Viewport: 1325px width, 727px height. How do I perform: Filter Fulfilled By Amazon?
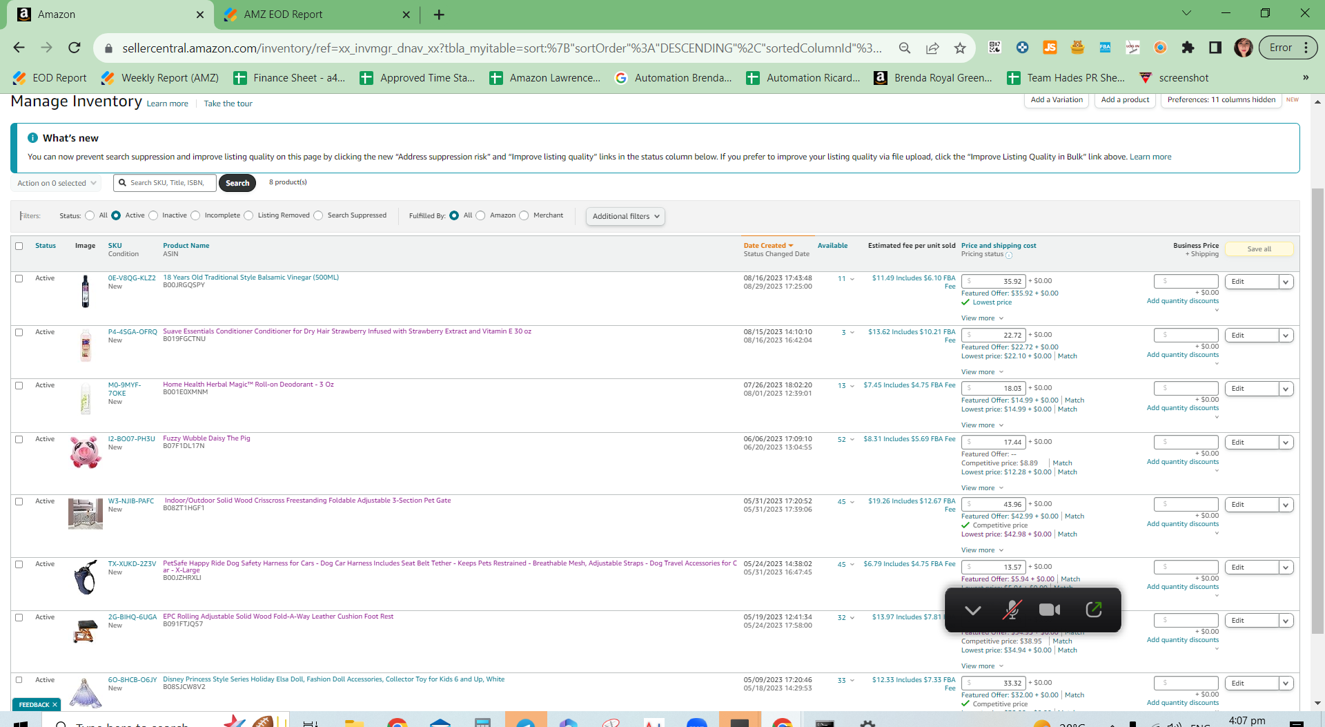(x=480, y=215)
